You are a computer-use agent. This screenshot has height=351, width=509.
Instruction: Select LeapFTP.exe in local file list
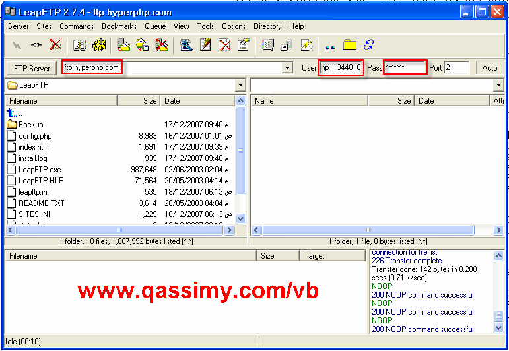coord(40,170)
